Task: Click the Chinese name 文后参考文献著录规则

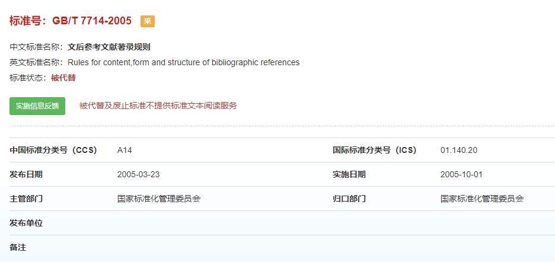Action: 109,47
